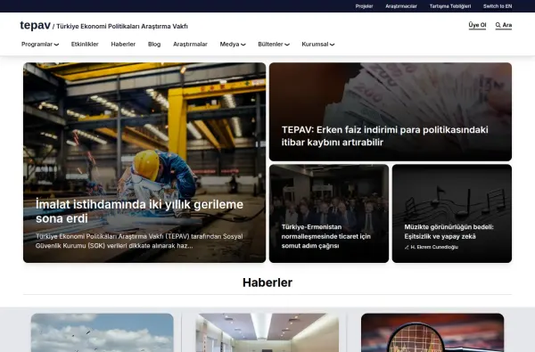Navigate to Araştırmalar
535x352 pixels.
click(x=190, y=45)
